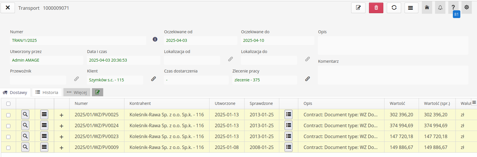Click info icon next to Numer field

tap(155, 39)
